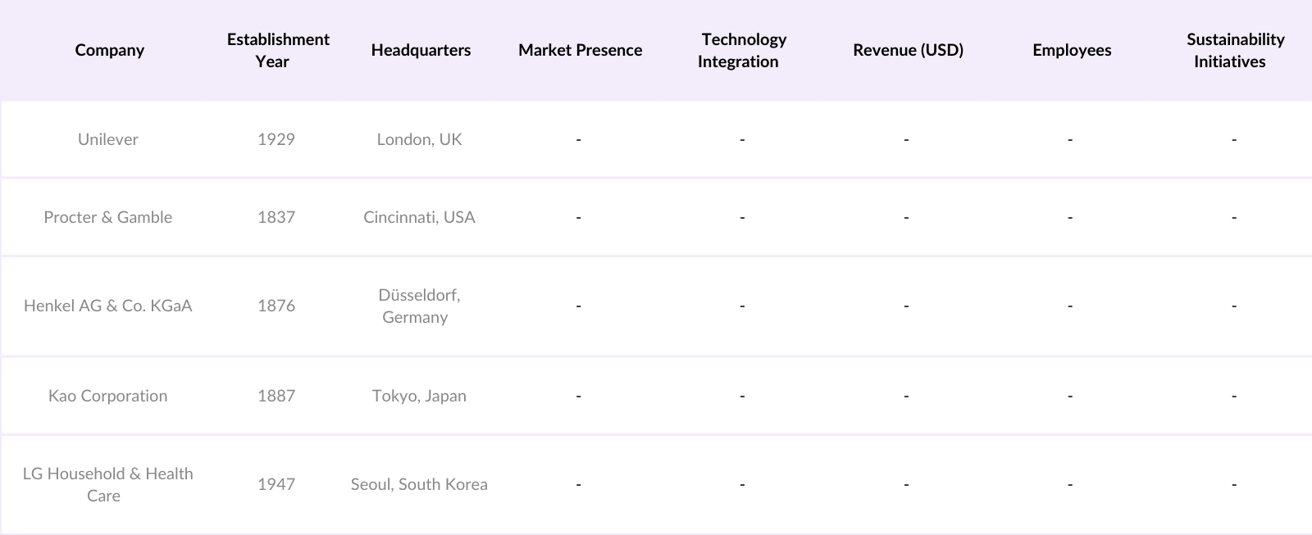Select the Procter & Gamble cell
This screenshot has height=535, width=1312.
[108, 217]
